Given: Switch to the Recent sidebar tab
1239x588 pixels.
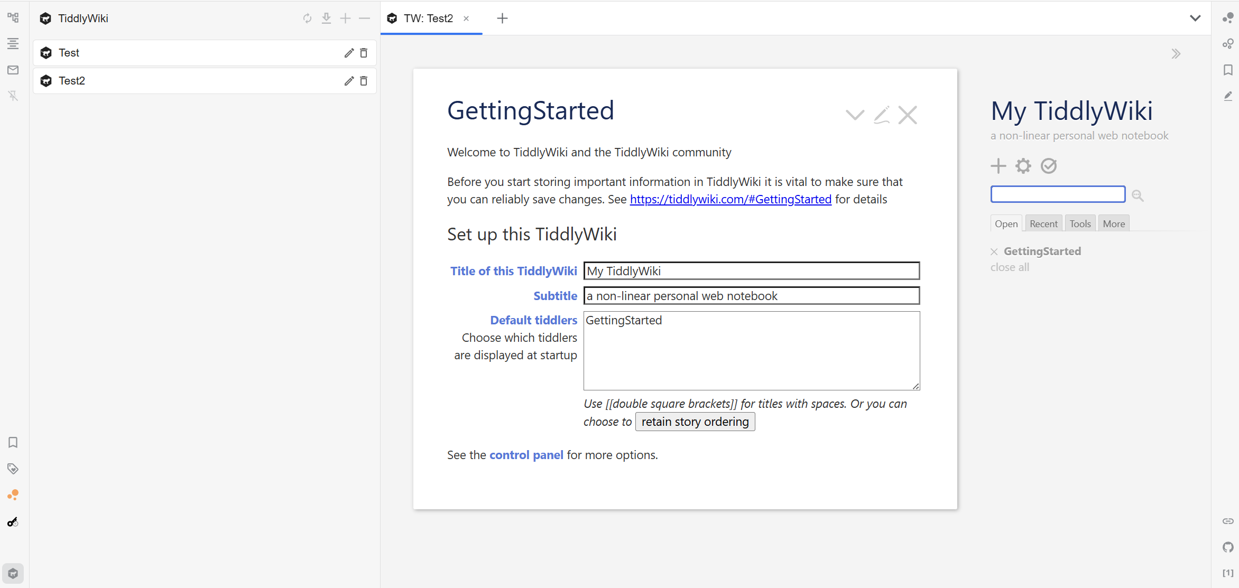Looking at the screenshot, I should click(1043, 224).
